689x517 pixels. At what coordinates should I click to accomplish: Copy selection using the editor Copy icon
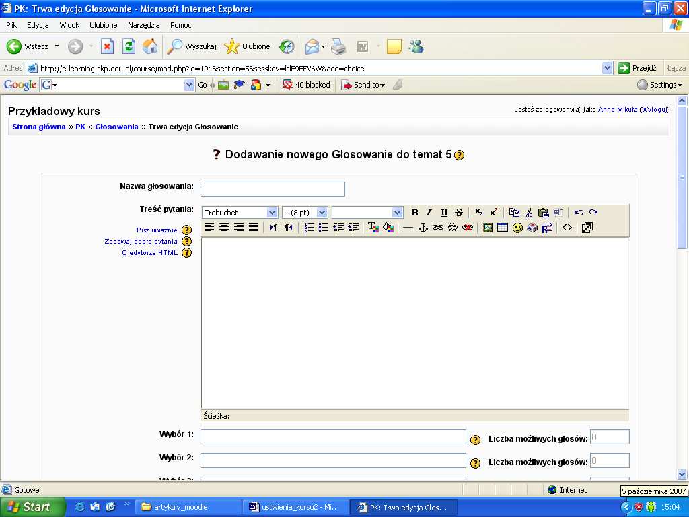pyautogui.click(x=514, y=213)
